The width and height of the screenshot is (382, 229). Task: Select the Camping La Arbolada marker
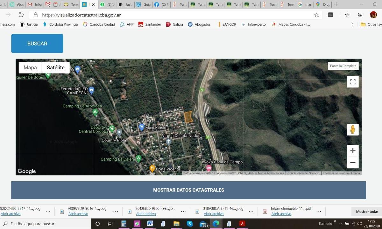[95, 112]
